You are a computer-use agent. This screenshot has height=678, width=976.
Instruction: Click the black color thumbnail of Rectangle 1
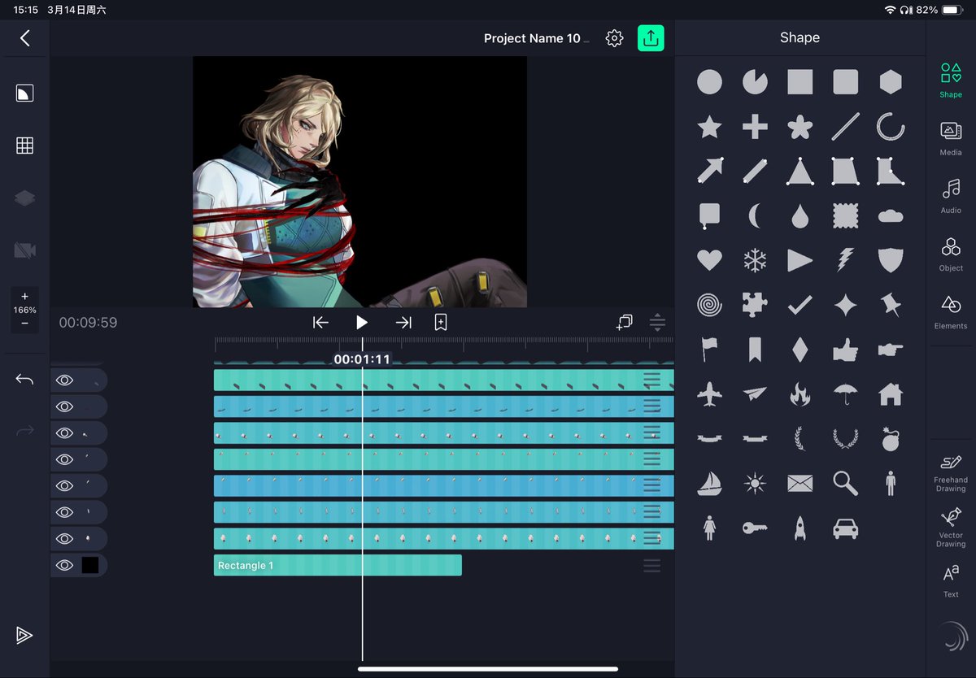point(90,565)
